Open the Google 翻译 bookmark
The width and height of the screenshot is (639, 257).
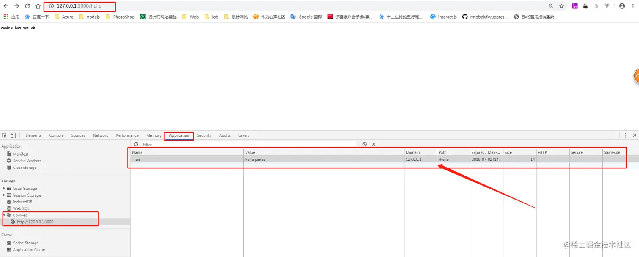point(306,17)
